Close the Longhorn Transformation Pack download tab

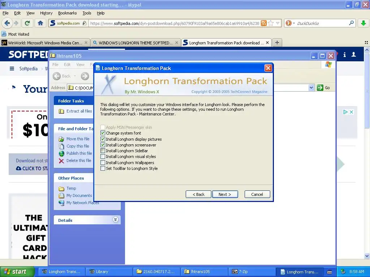(267, 43)
